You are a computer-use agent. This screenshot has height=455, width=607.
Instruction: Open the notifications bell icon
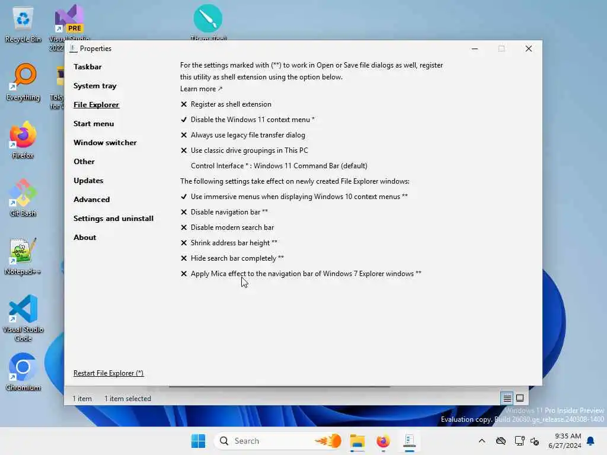(x=591, y=441)
